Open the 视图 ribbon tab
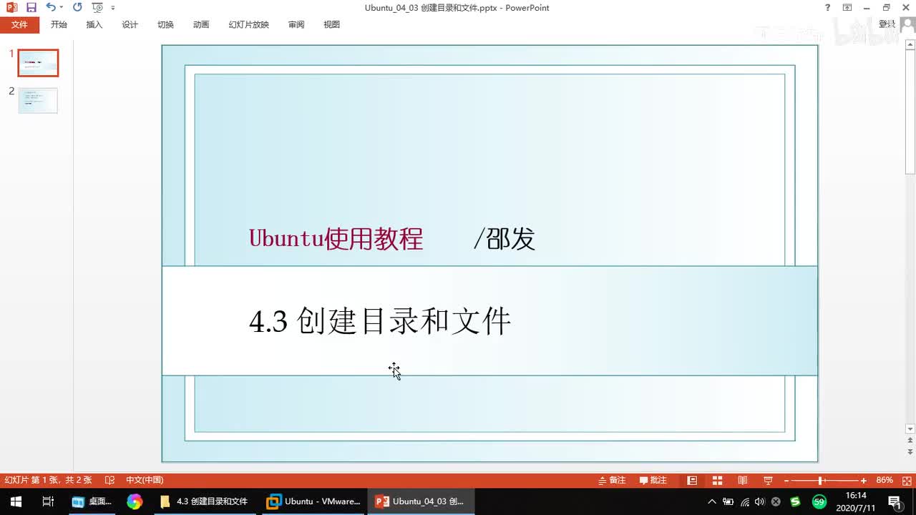The width and height of the screenshot is (916, 515). coord(332,24)
